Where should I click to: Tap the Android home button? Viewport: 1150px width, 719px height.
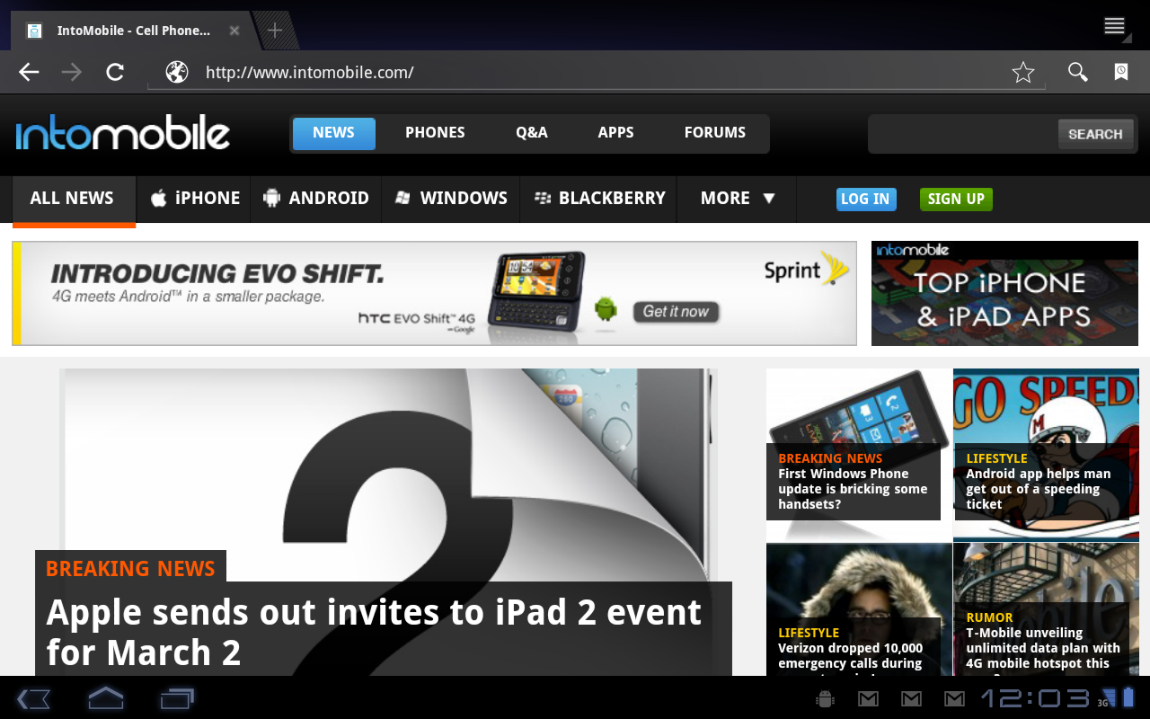click(105, 697)
